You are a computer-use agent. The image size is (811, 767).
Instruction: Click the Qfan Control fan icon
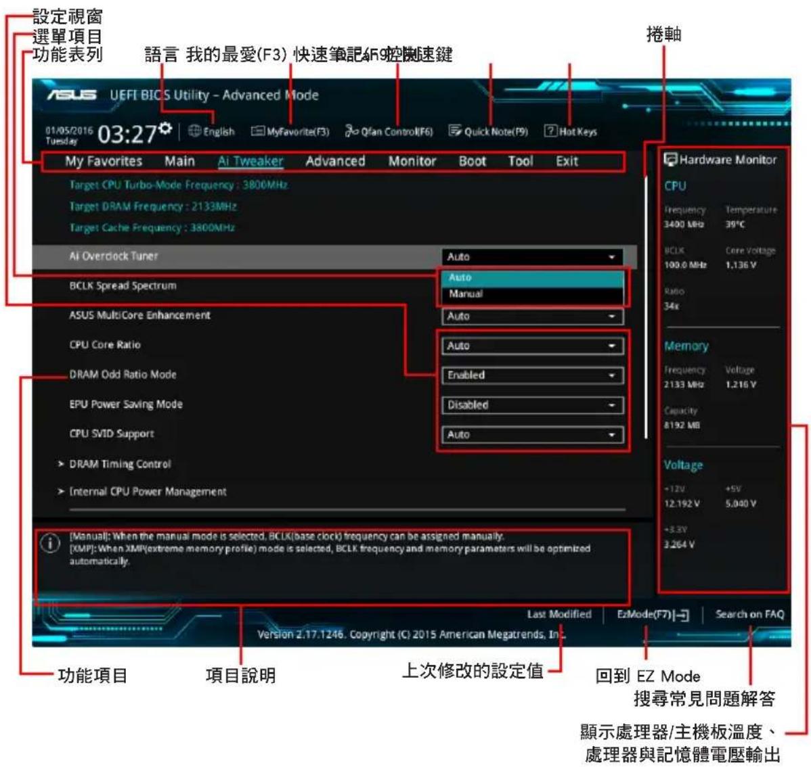352,131
